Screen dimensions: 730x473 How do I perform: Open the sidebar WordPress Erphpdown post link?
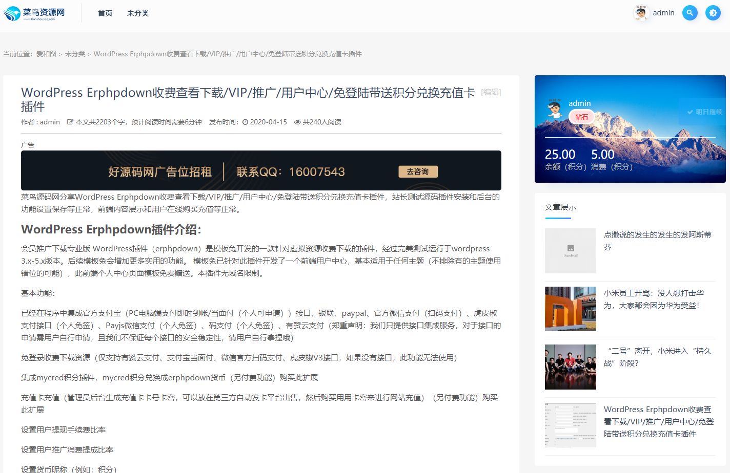(659, 421)
